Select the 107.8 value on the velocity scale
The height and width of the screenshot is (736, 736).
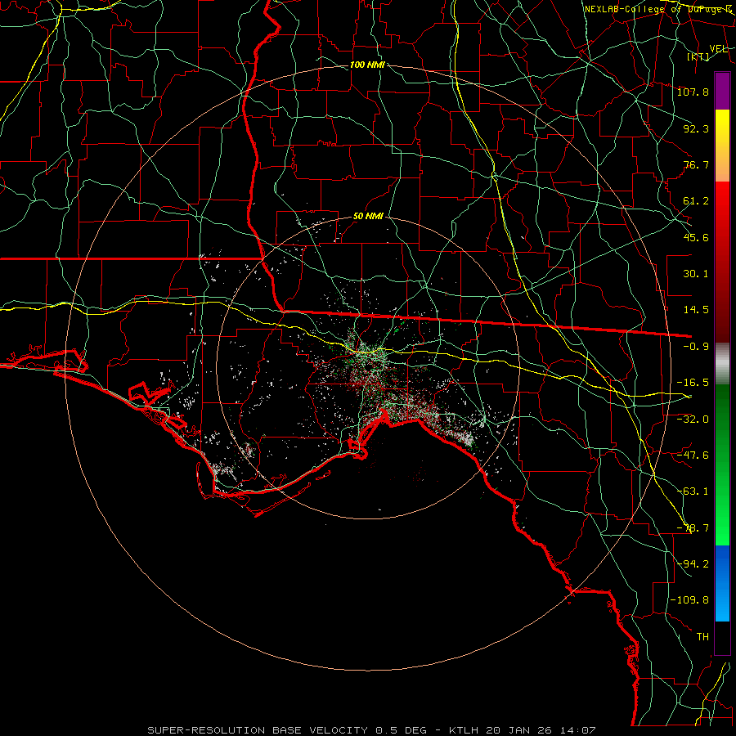click(693, 92)
